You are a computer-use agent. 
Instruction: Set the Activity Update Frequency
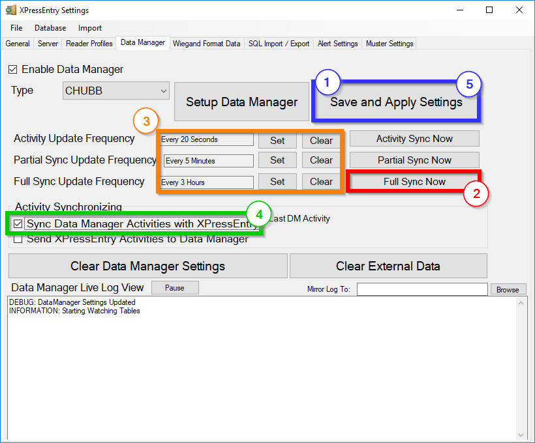coord(277,141)
